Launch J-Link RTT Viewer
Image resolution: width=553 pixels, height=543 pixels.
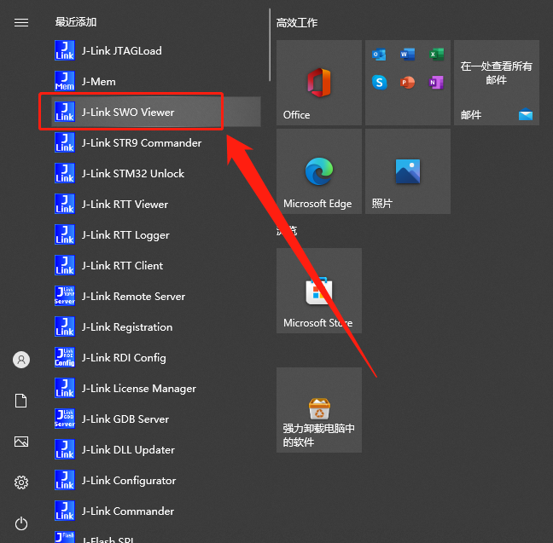[156, 204]
